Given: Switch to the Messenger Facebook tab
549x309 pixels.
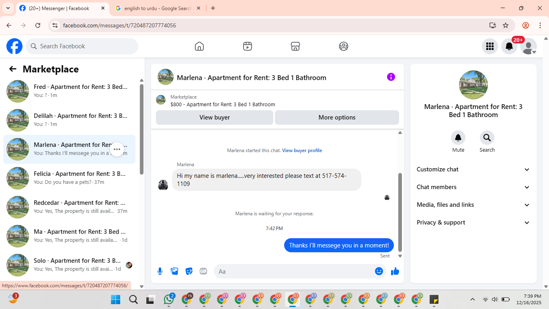Looking at the screenshot, I should pos(62,8).
